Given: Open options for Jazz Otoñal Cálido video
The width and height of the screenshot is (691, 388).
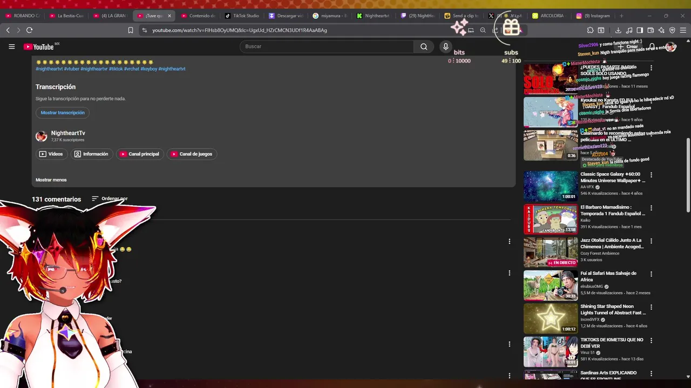Looking at the screenshot, I should (x=651, y=241).
